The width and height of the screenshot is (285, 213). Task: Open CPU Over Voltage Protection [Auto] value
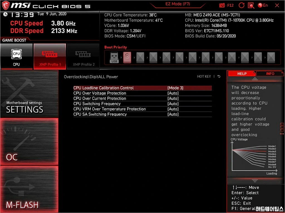173,93
